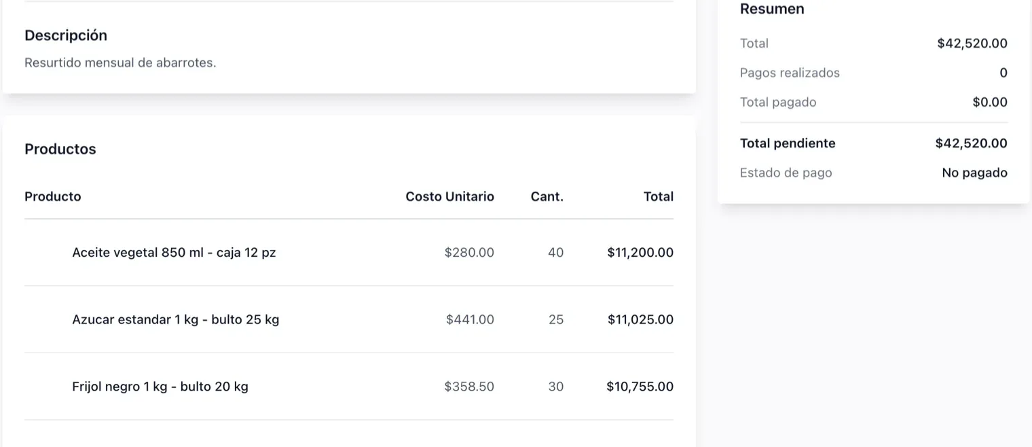Click the Costo Unitario column header
Viewport: 1032px width, 447px height.
coord(449,196)
